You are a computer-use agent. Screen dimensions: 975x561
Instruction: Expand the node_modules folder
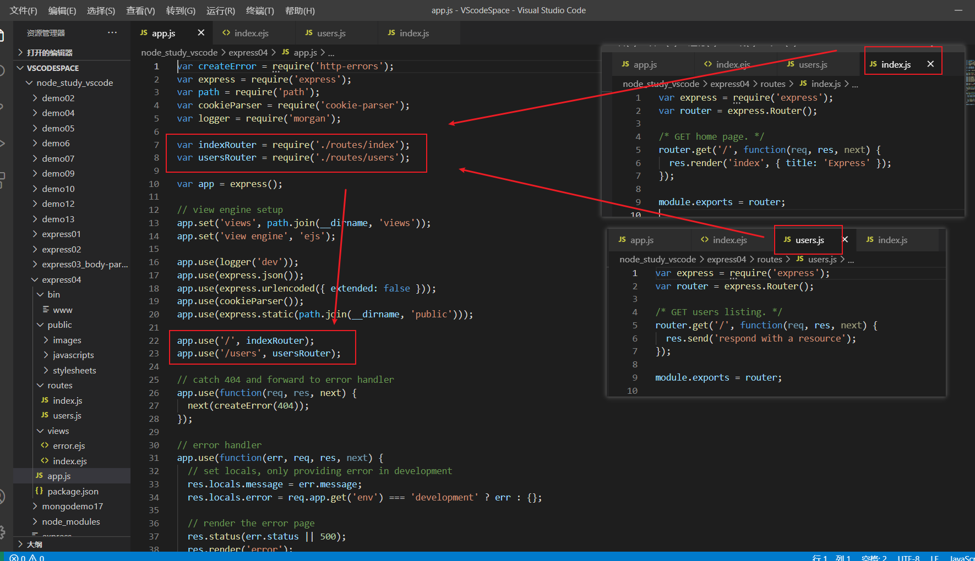72,521
